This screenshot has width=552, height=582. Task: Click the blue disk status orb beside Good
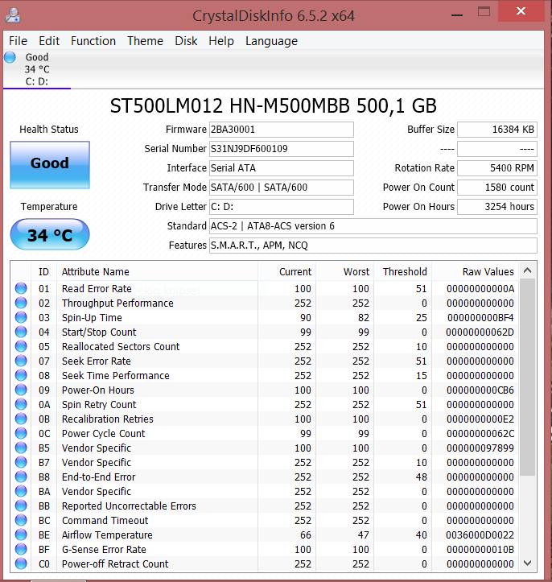click(x=10, y=57)
